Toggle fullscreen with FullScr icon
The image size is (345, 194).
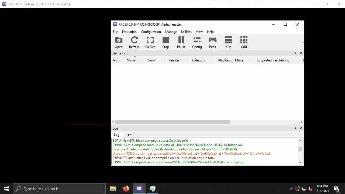coord(150,43)
